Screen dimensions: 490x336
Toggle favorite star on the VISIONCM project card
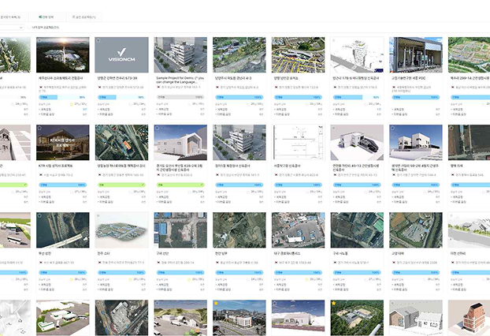tap(98, 41)
